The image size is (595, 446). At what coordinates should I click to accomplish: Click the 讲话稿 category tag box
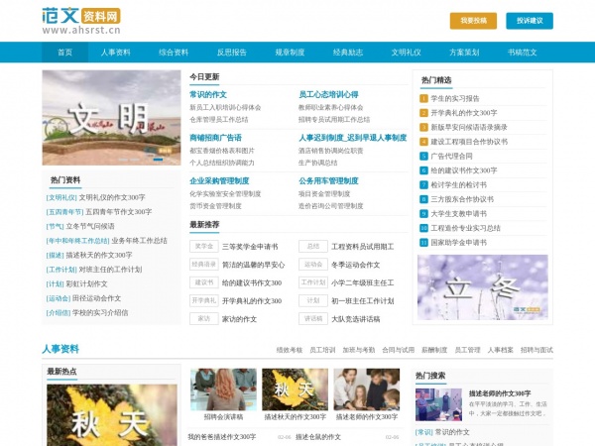tap(313, 319)
